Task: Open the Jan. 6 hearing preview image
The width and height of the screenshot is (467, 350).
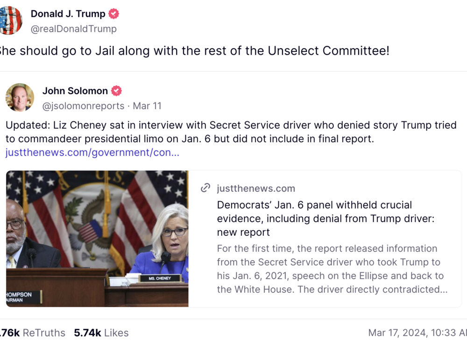Action: [97, 238]
